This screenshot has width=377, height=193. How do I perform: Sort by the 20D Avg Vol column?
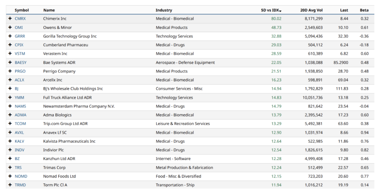[311, 10]
